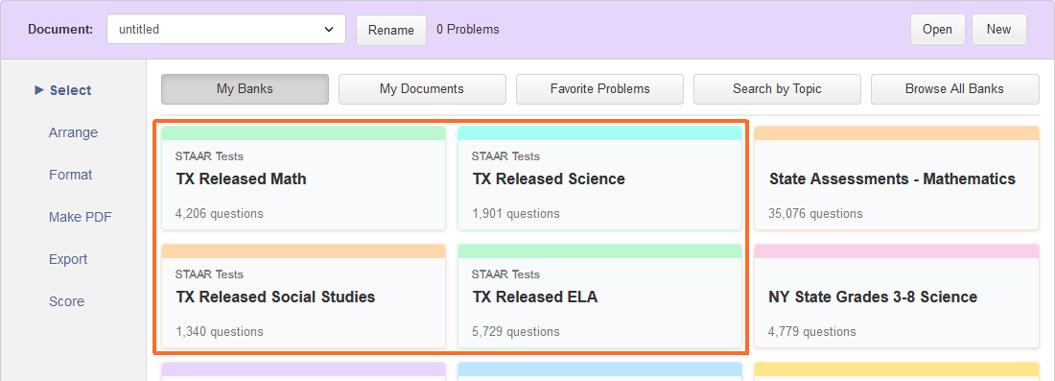Go to the Score step
Image resolution: width=1055 pixels, height=381 pixels.
[66, 301]
